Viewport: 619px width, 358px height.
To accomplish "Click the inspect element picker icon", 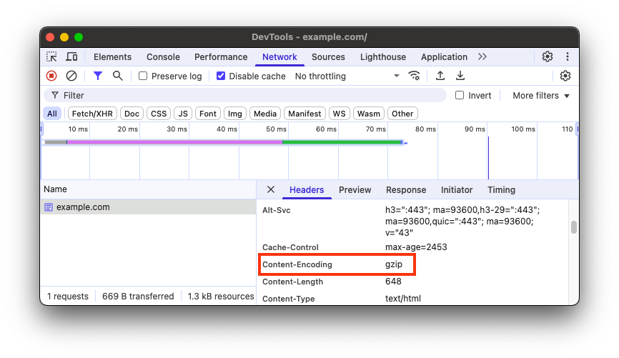I will coord(51,57).
